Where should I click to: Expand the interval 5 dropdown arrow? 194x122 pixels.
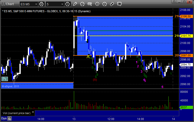coord(62,4)
